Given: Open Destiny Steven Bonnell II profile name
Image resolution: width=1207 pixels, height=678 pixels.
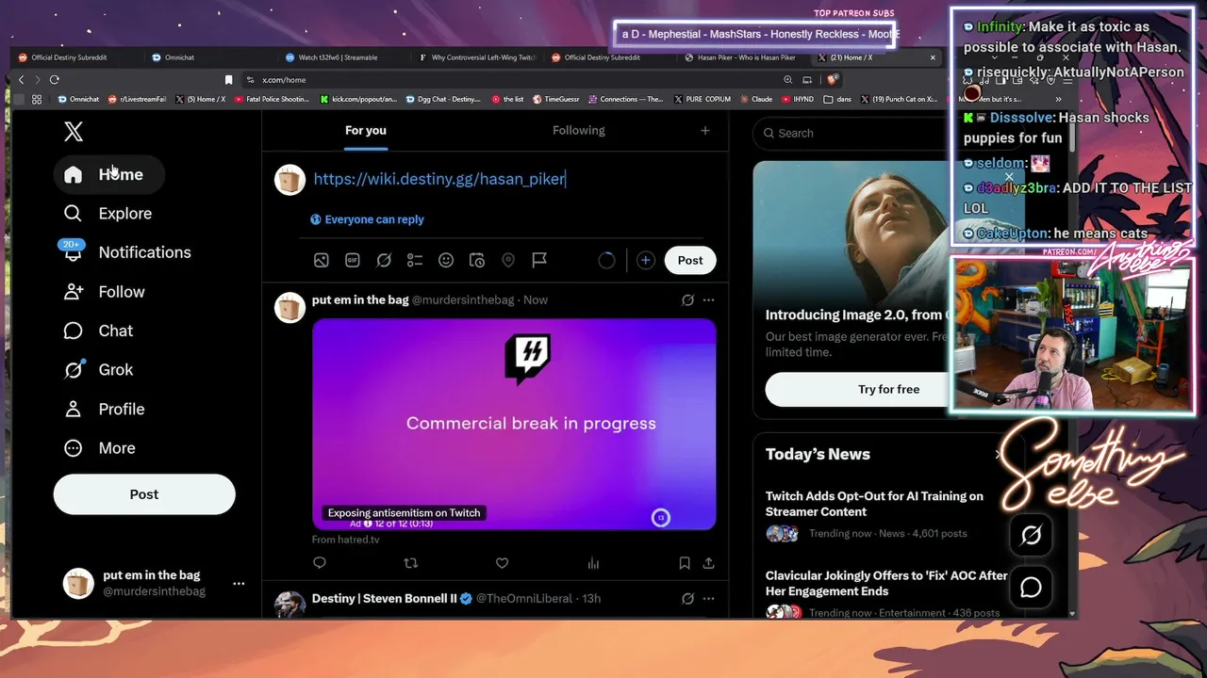Looking at the screenshot, I should point(384,599).
